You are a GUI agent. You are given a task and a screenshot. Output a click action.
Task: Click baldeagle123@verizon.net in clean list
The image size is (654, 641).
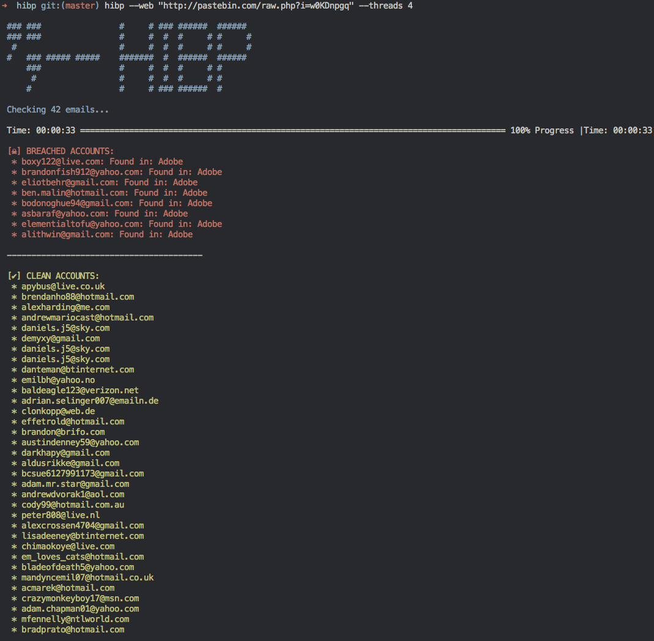[80, 391]
